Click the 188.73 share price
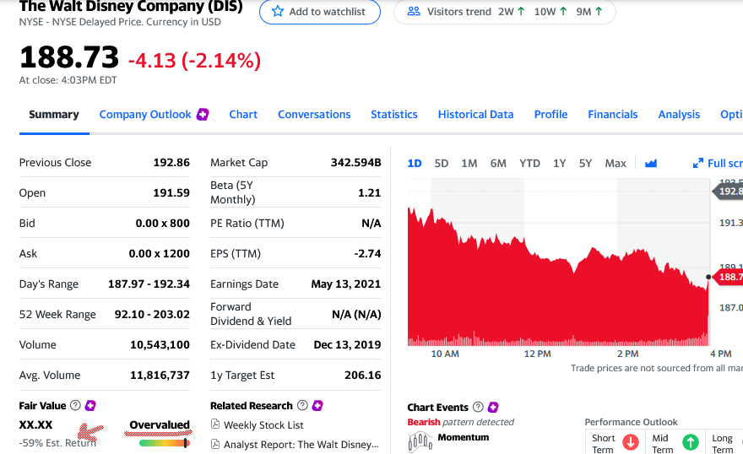This screenshot has height=454, width=743. 69,57
